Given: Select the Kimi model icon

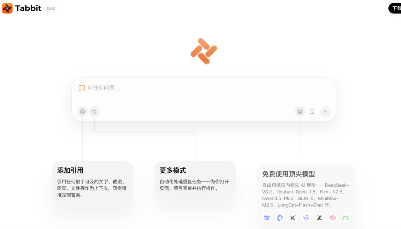Looking at the screenshot, I should pos(293,218).
